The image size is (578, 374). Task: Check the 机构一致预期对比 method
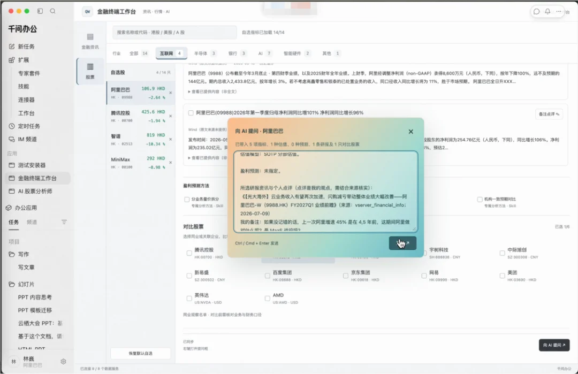coord(480,200)
